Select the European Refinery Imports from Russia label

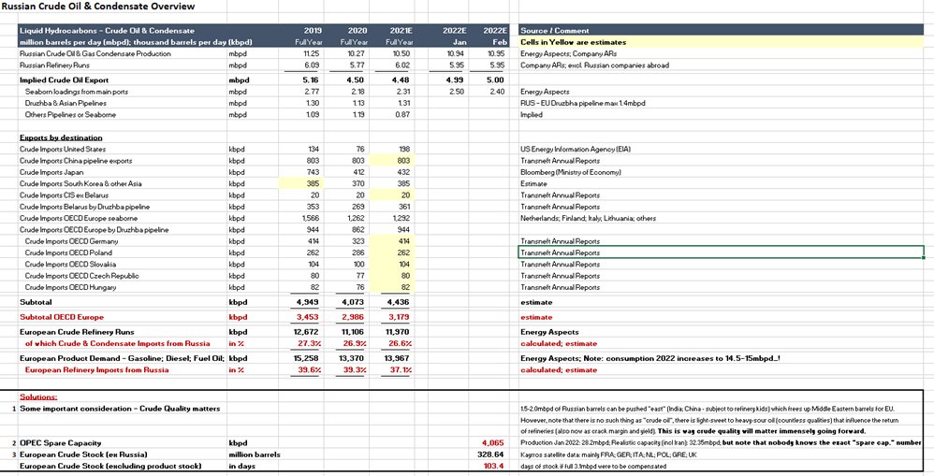click(x=96, y=369)
